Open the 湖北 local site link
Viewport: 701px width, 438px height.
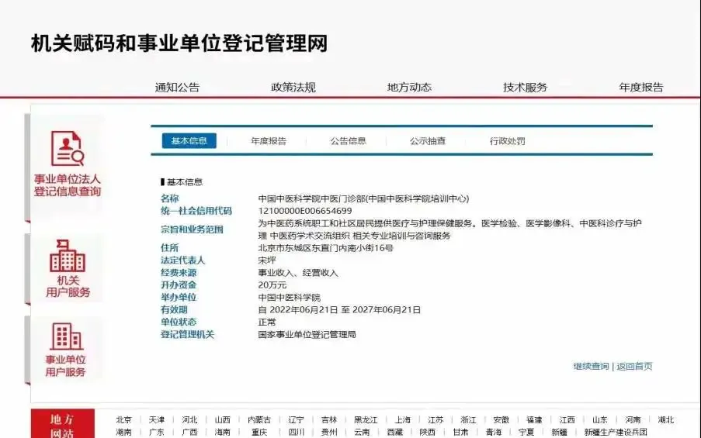(x=666, y=419)
